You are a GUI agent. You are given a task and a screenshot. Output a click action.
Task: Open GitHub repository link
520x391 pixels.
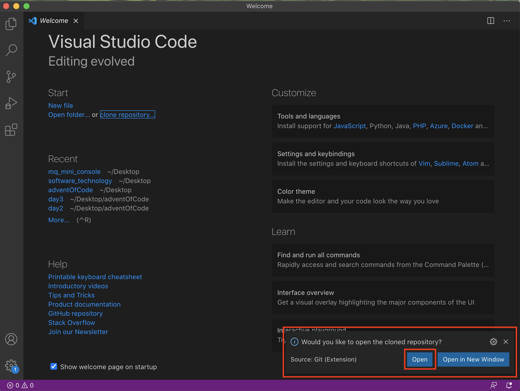coord(76,313)
